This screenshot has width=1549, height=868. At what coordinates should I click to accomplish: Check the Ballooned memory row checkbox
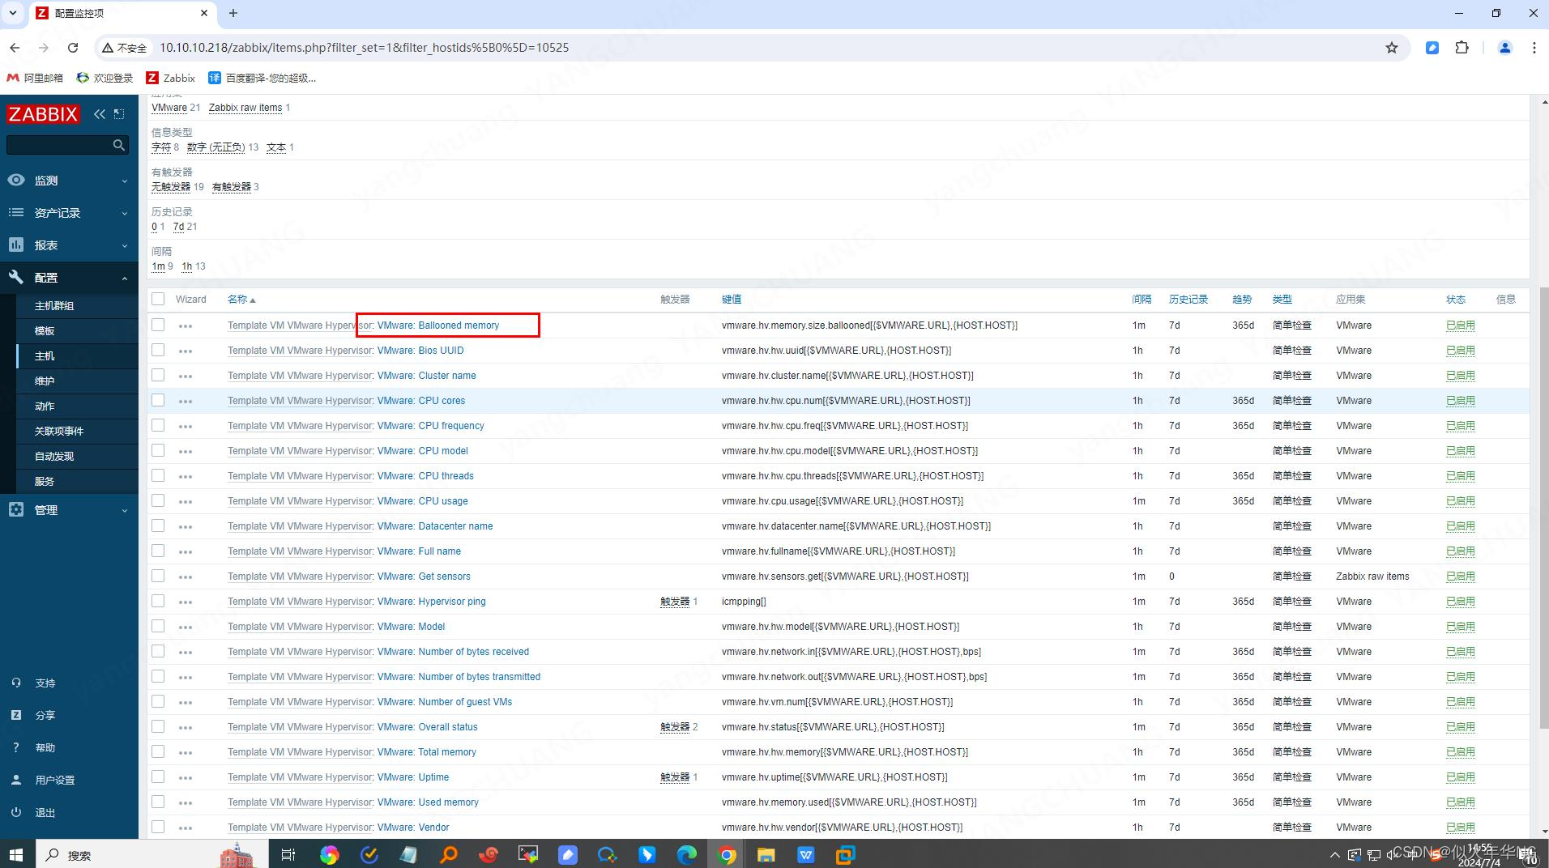pyautogui.click(x=158, y=325)
